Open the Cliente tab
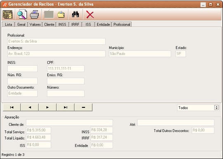 pos(49,24)
